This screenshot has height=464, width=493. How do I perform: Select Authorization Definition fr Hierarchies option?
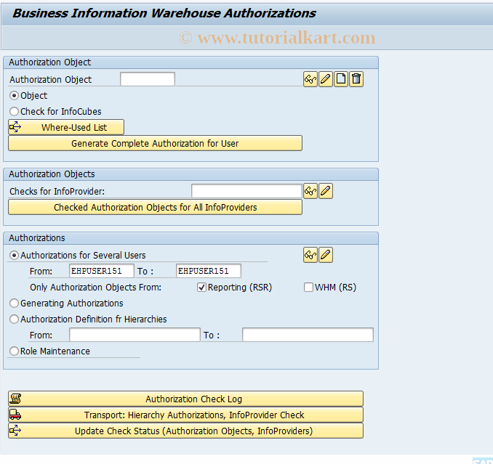14,319
